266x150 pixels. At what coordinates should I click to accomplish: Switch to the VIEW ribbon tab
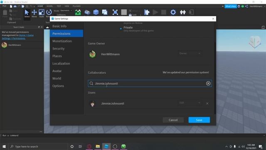[66, 6]
